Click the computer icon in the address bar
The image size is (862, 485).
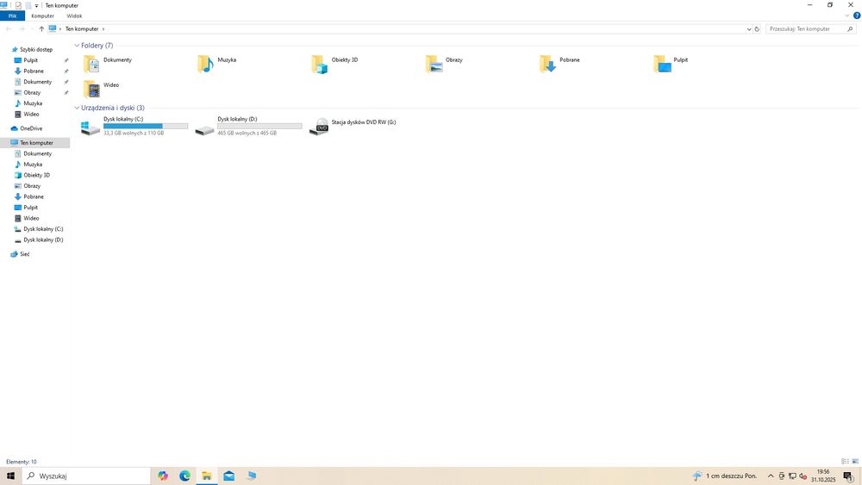point(53,28)
